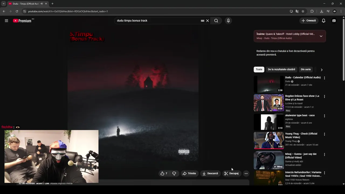Open options for Interzis Nefumătorilor video

(x=325, y=173)
